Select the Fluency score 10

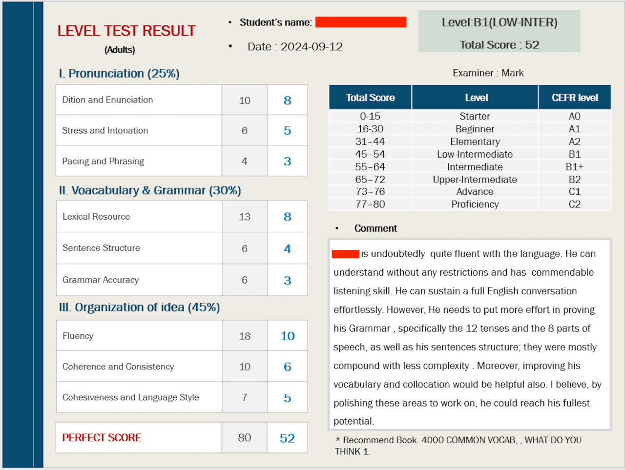coord(288,336)
